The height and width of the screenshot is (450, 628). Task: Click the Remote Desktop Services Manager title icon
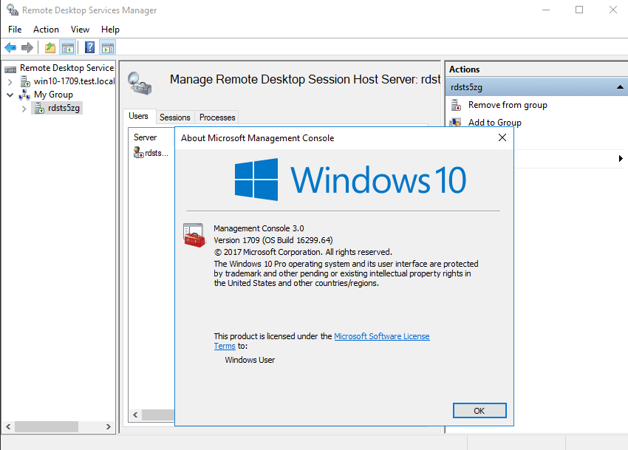tap(13, 10)
